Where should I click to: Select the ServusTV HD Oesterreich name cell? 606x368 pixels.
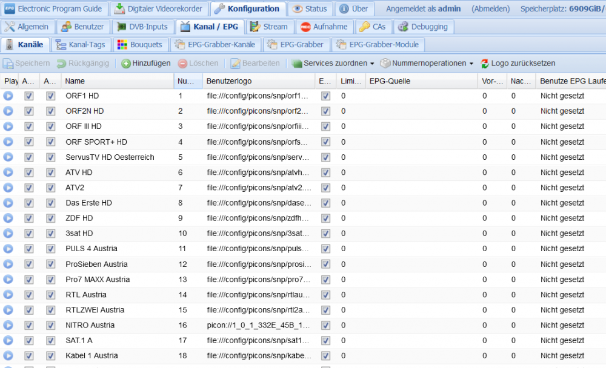(x=117, y=157)
